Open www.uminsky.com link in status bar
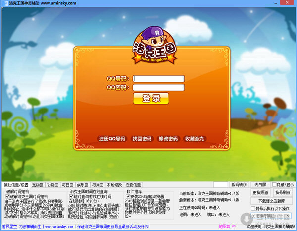Image resolution: width=297 pixels, height=231 pixels. 59,227
